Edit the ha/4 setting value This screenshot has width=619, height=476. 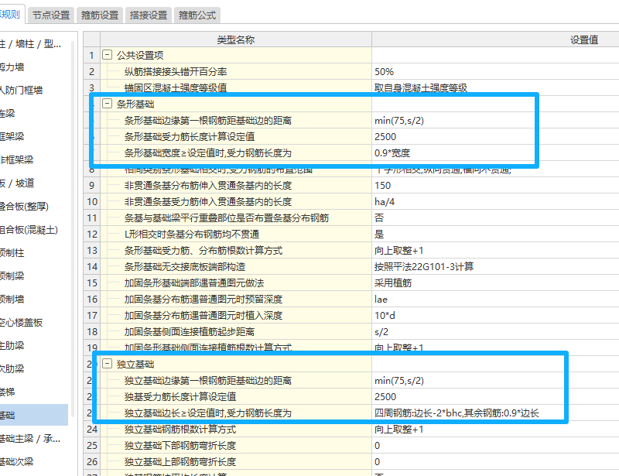point(495,201)
